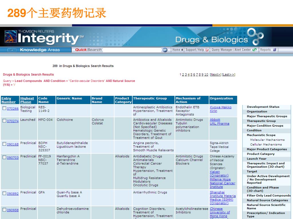293x219 pixels.
Task: Open entry number 070274
Action: pyautogui.click(x=13, y=121)
